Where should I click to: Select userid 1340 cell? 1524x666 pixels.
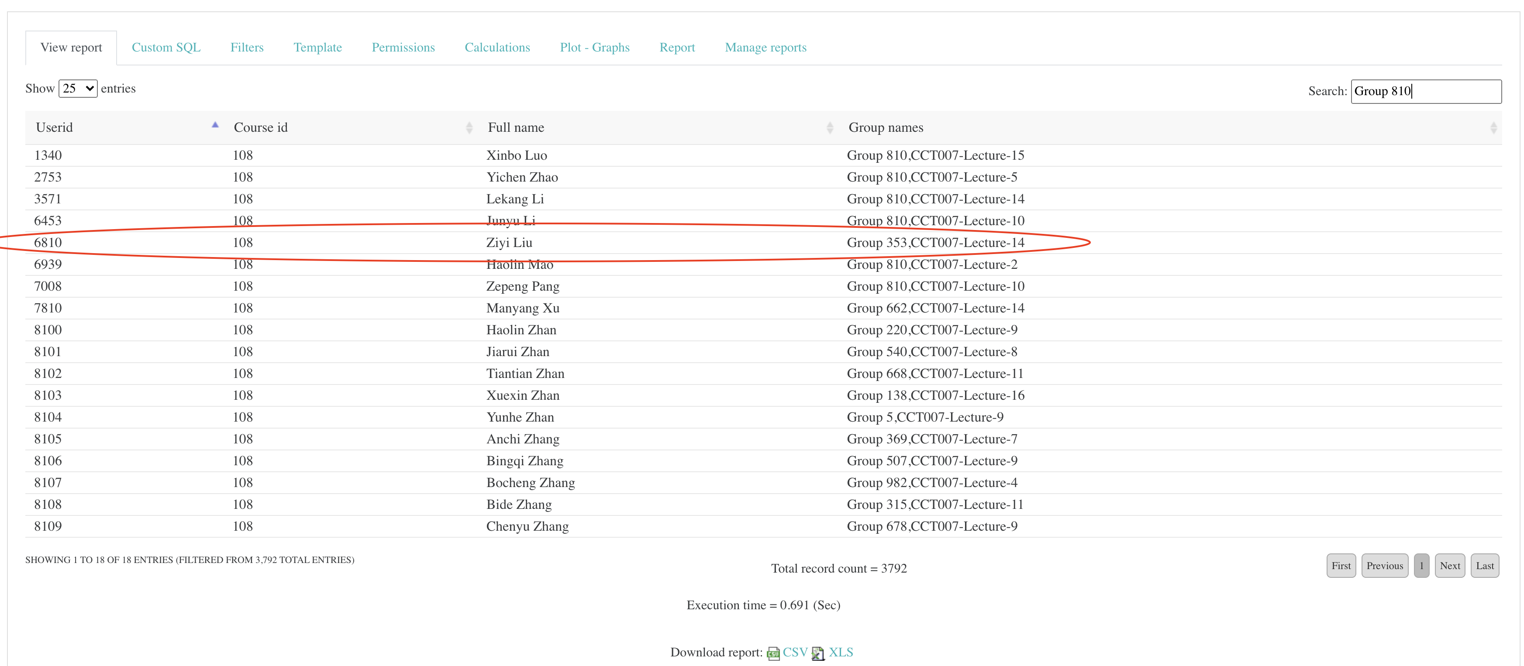pyautogui.click(x=48, y=155)
